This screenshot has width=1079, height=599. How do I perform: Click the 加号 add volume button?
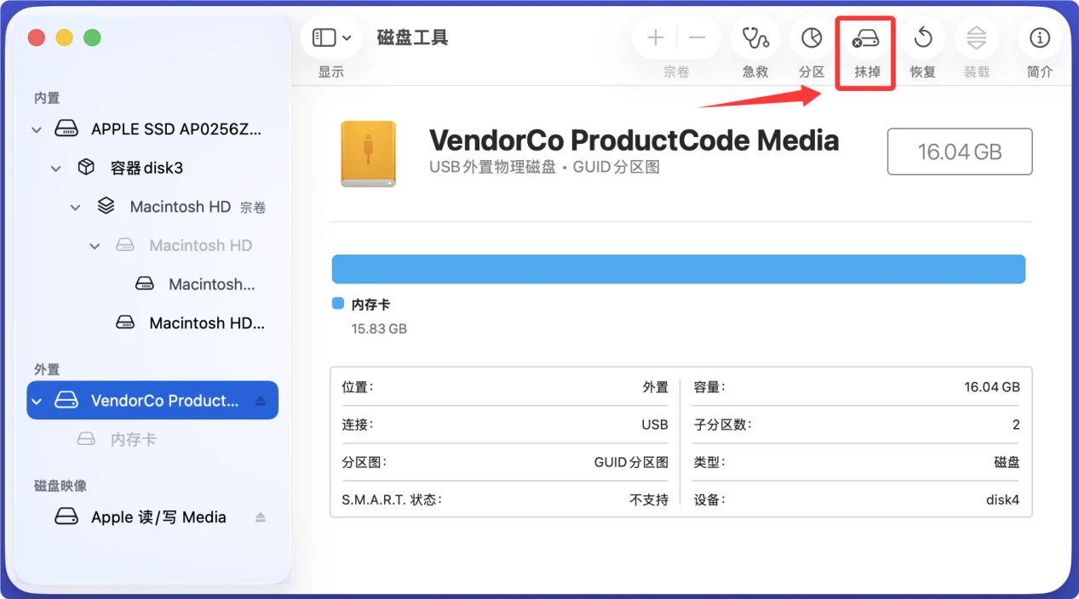tap(655, 37)
